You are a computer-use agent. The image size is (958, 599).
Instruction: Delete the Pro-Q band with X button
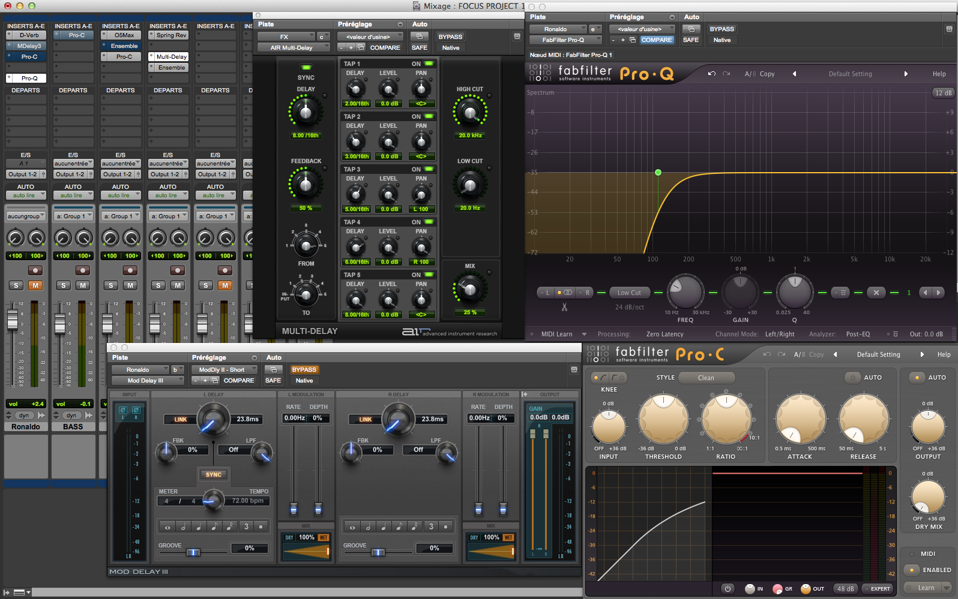pos(876,293)
